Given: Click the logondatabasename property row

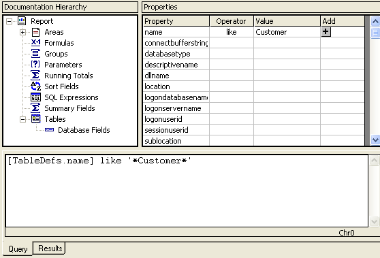Looking at the screenshot, I should 254,97.
